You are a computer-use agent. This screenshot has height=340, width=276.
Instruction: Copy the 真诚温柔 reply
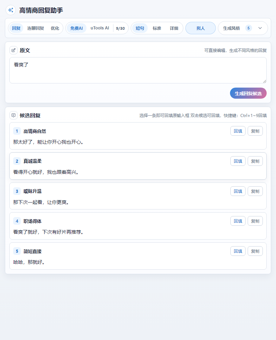255,161
